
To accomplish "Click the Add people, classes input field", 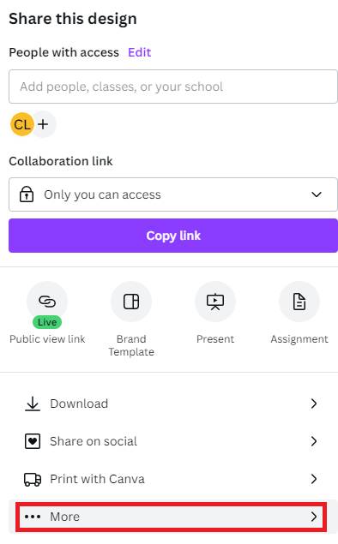I will tap(173, 87).
